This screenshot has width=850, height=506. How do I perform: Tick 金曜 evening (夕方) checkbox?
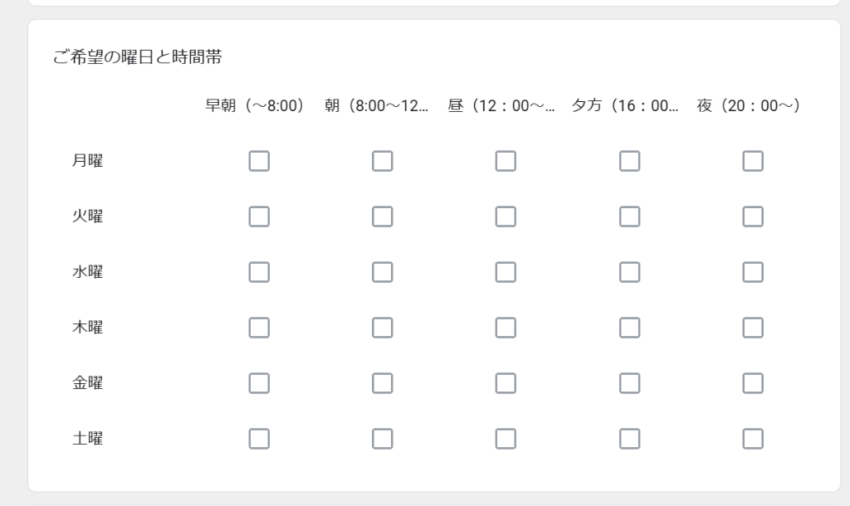pos(629,383)
